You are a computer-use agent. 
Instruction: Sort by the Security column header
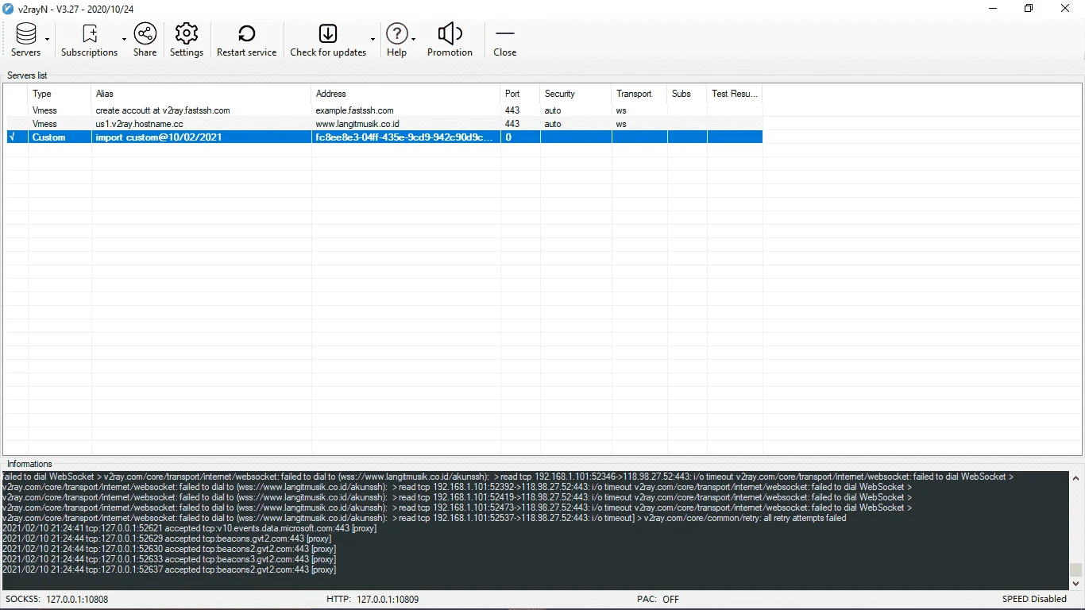click(x=576, y=94)
